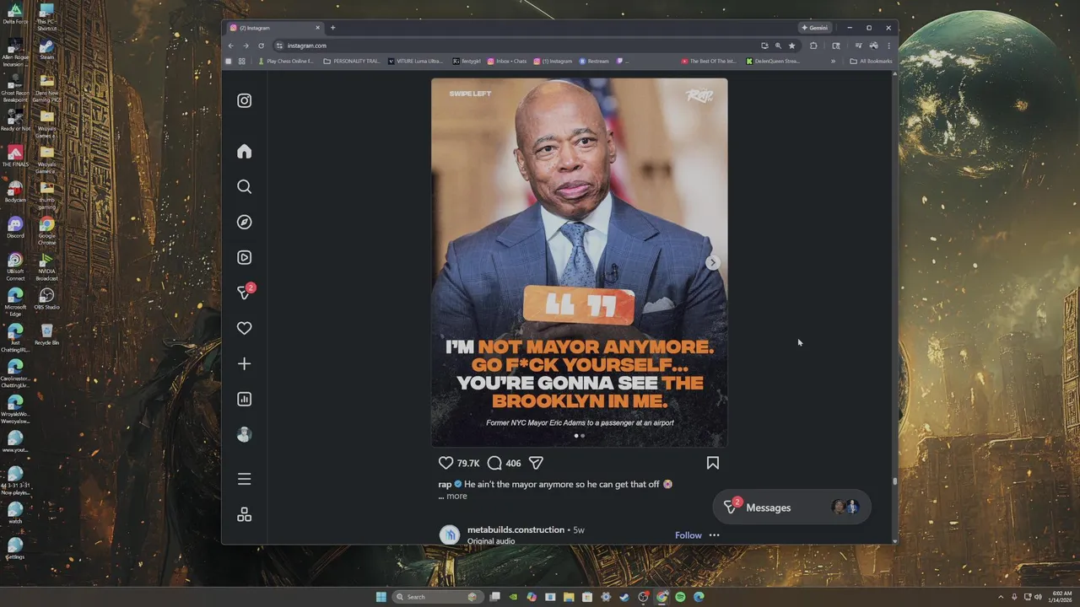
Task: Open Notifications heart icon in sidebar
Action: click(244, 328)
